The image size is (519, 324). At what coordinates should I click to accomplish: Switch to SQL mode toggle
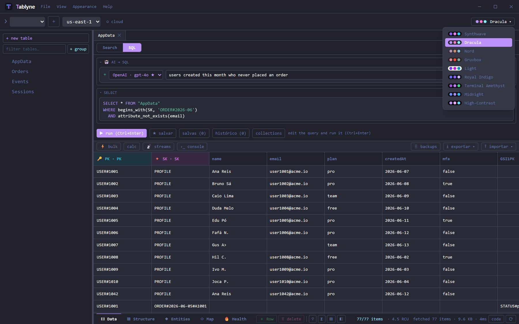tap(132, 48)
